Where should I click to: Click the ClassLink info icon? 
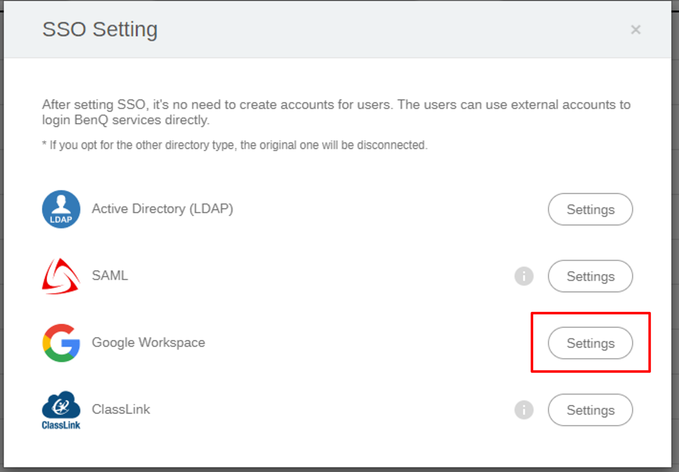pyautogui.click(x=524, y=410)
